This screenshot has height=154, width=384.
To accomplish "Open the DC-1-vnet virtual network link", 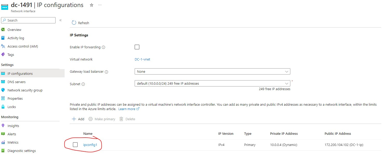I will (x=142, y=59).
